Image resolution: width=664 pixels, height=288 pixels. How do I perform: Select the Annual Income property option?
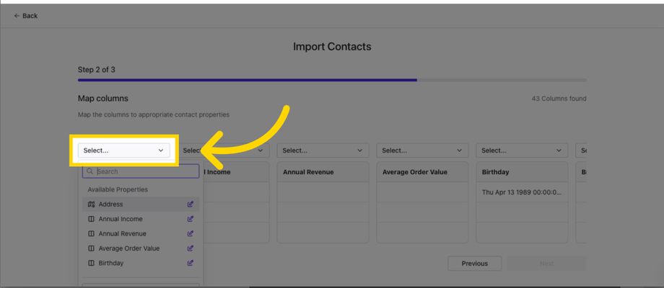[x=121, y=219]
